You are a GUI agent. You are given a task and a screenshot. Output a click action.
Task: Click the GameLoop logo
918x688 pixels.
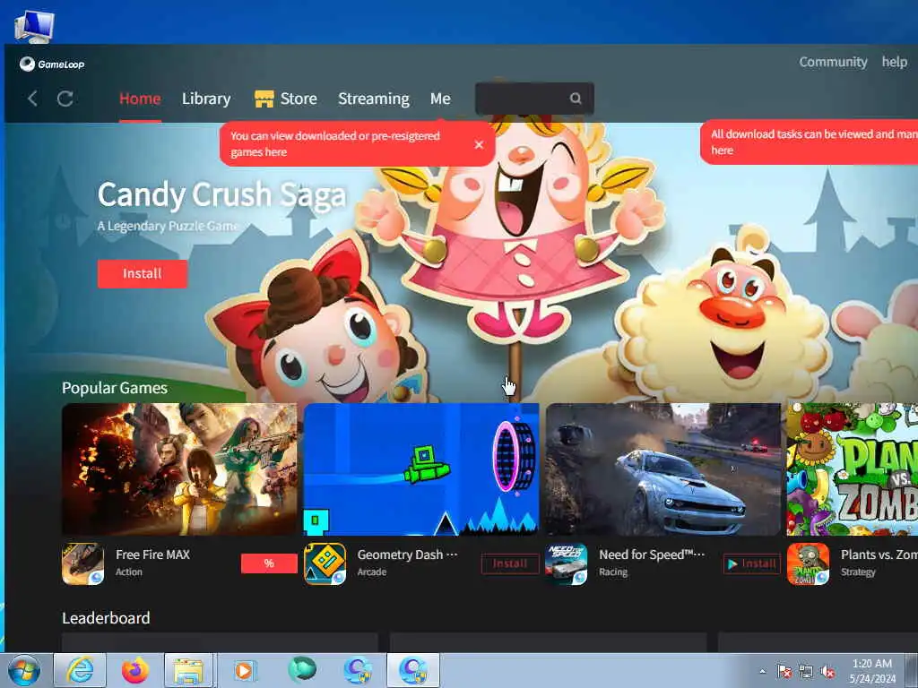(52, 64)
